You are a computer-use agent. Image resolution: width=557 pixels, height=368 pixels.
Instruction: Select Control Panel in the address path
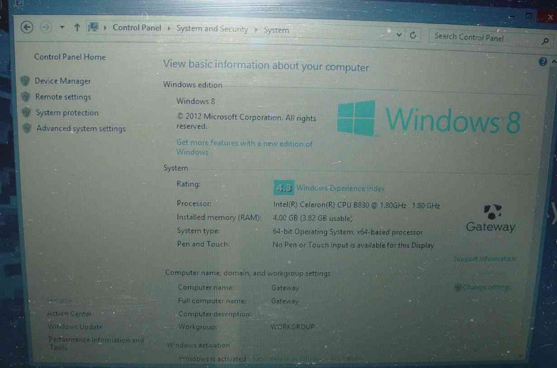pos(136,28)
